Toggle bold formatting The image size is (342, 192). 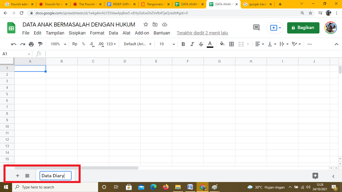[x=183, y=44]
